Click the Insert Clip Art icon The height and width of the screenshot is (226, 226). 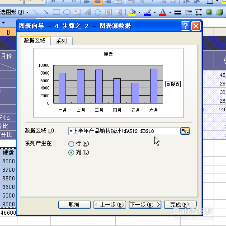[x=108, y=12]
